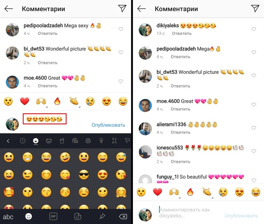Viewport: 264px width, 224px height.
Task: Like pedipooladzadeh's Mega sexy comment
Action: (121, 29)
